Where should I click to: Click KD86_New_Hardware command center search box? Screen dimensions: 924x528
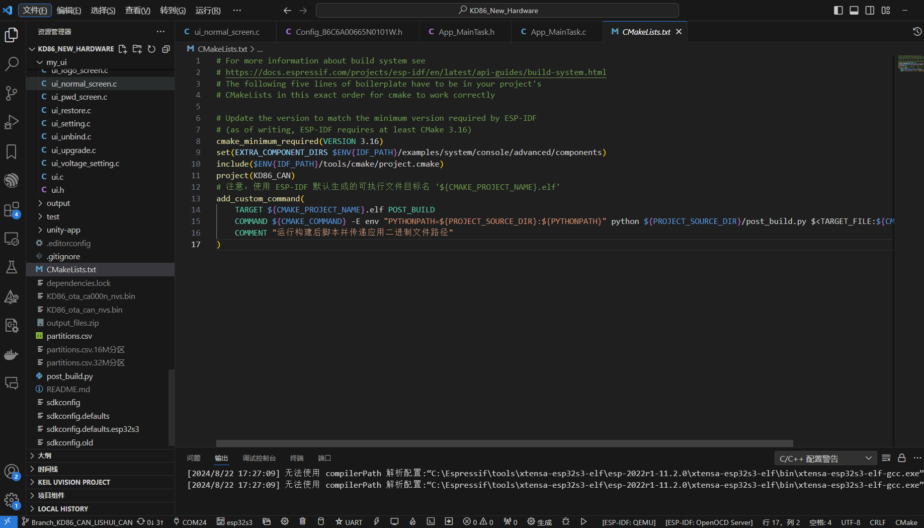(x=497, y=10)
